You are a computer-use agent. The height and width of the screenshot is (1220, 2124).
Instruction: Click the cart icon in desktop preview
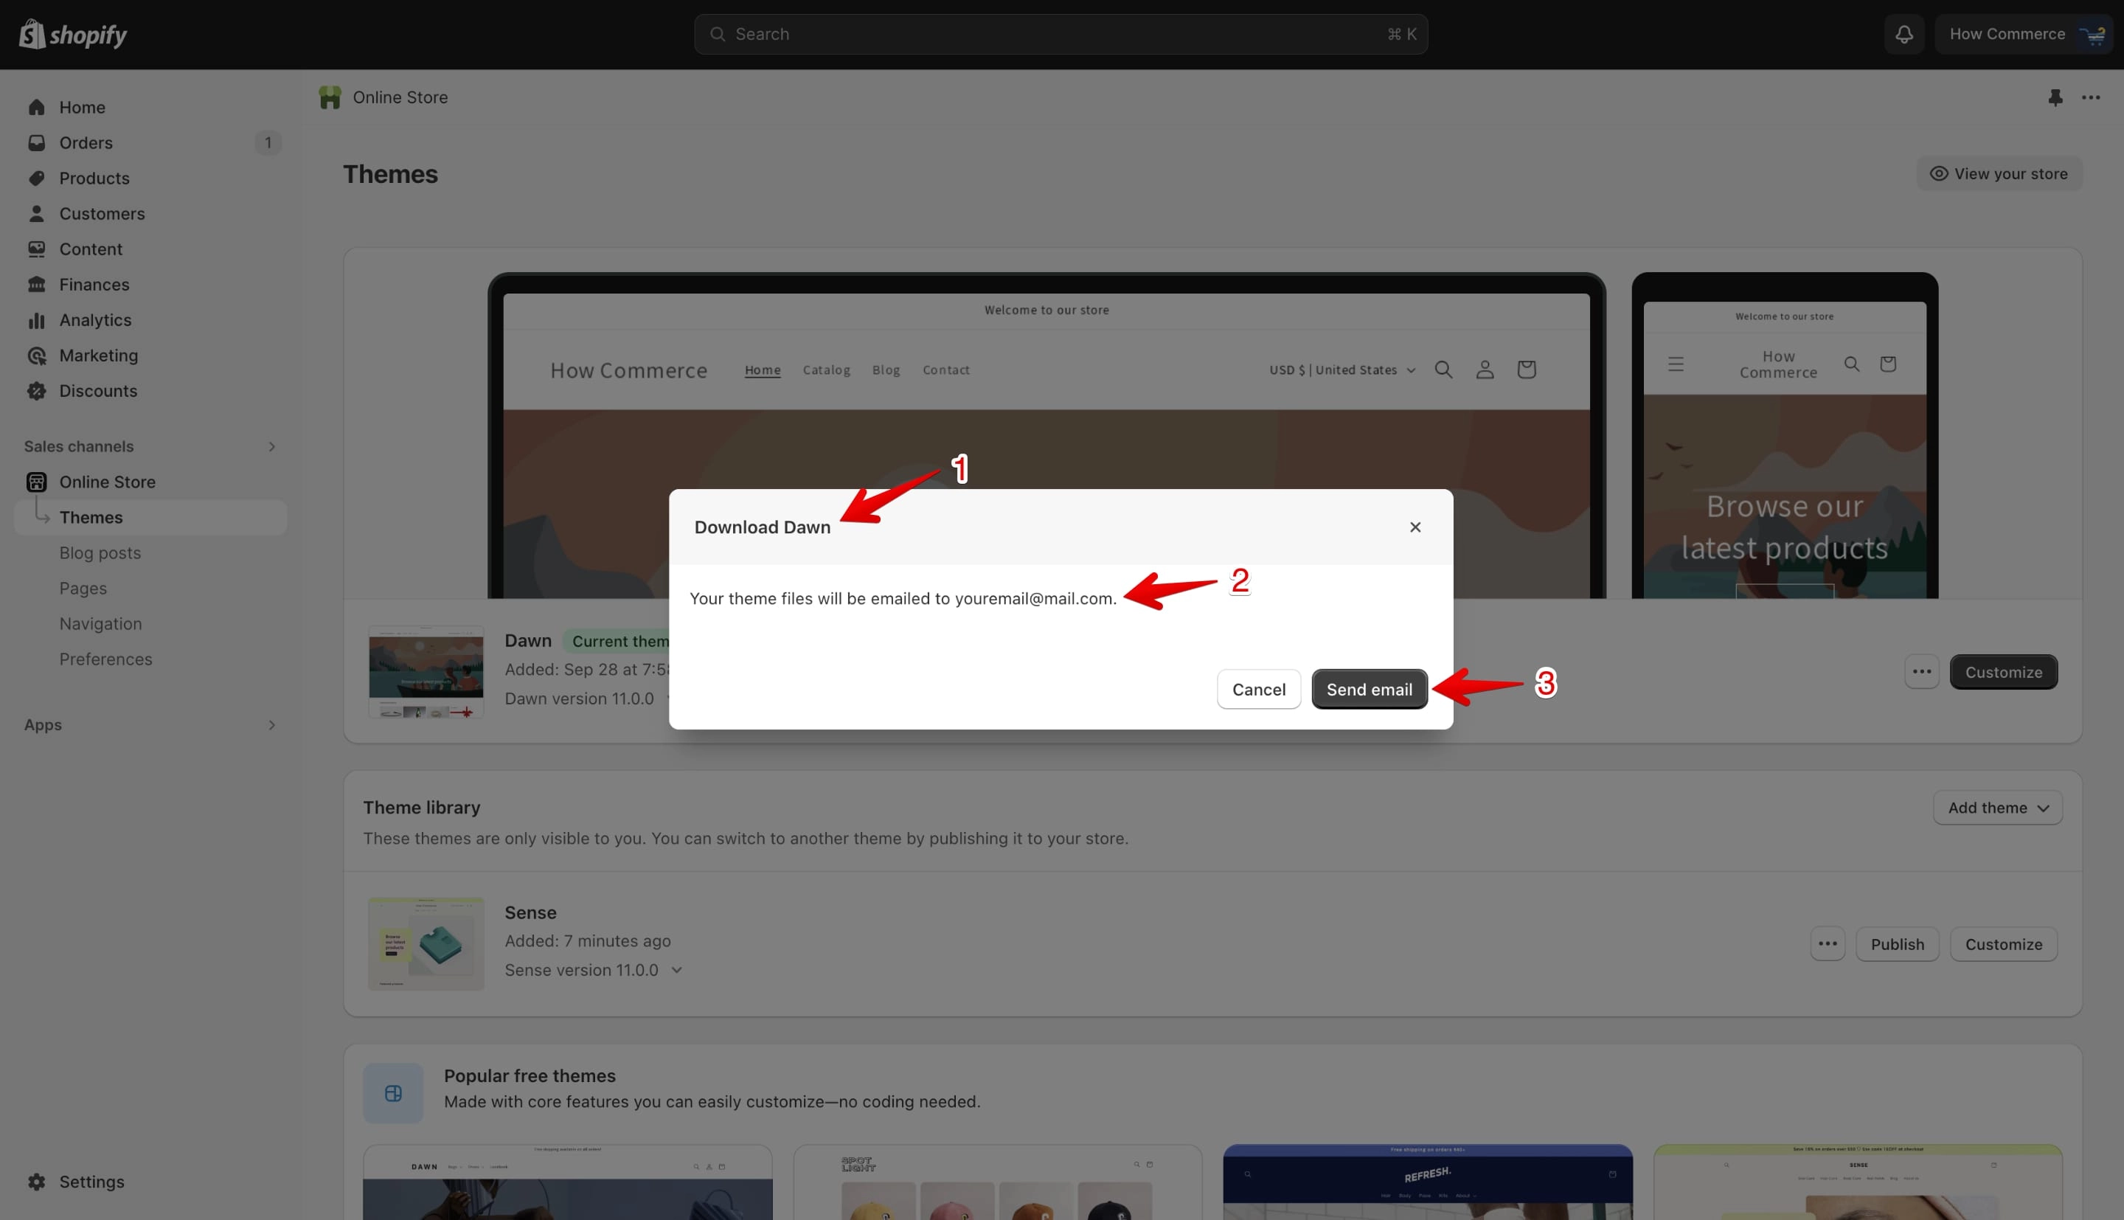[x=1526, y=370]
